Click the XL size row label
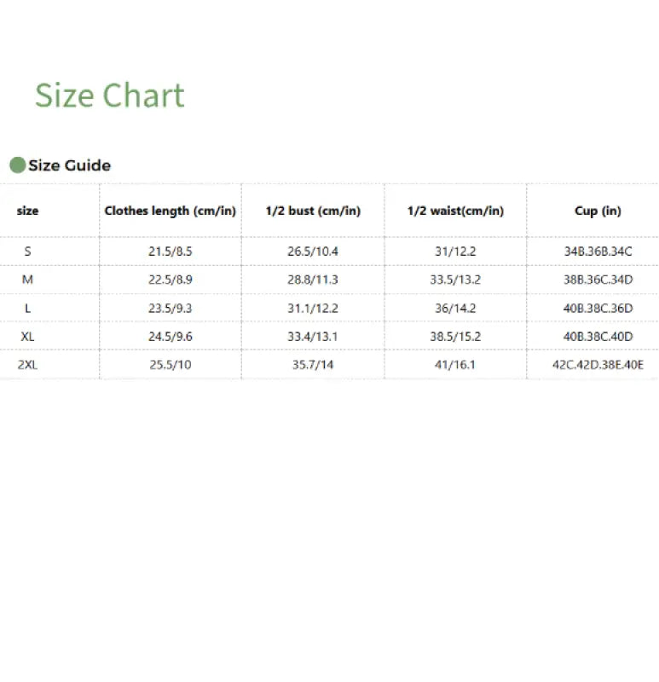This screenshot has width=659, height=682. pos(27,336)
